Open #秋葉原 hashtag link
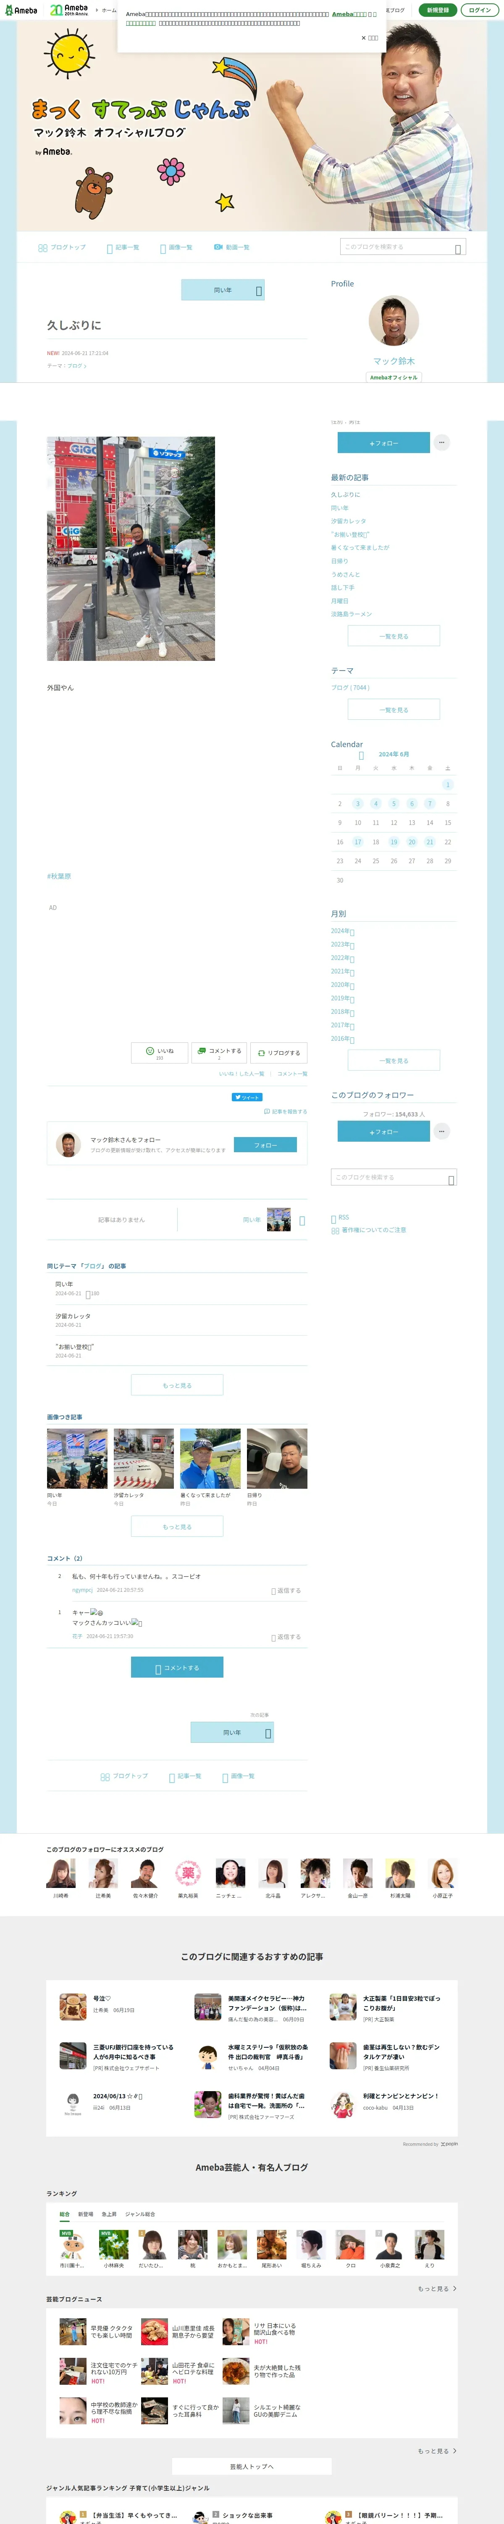The height and width of the screenshot is (2524, 504). (59, 876)
